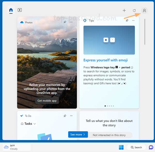
Task: Click the See more button
Action: tap(78, 135)
